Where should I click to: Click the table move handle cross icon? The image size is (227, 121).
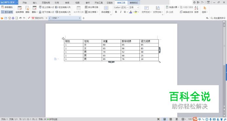point(63,38)
